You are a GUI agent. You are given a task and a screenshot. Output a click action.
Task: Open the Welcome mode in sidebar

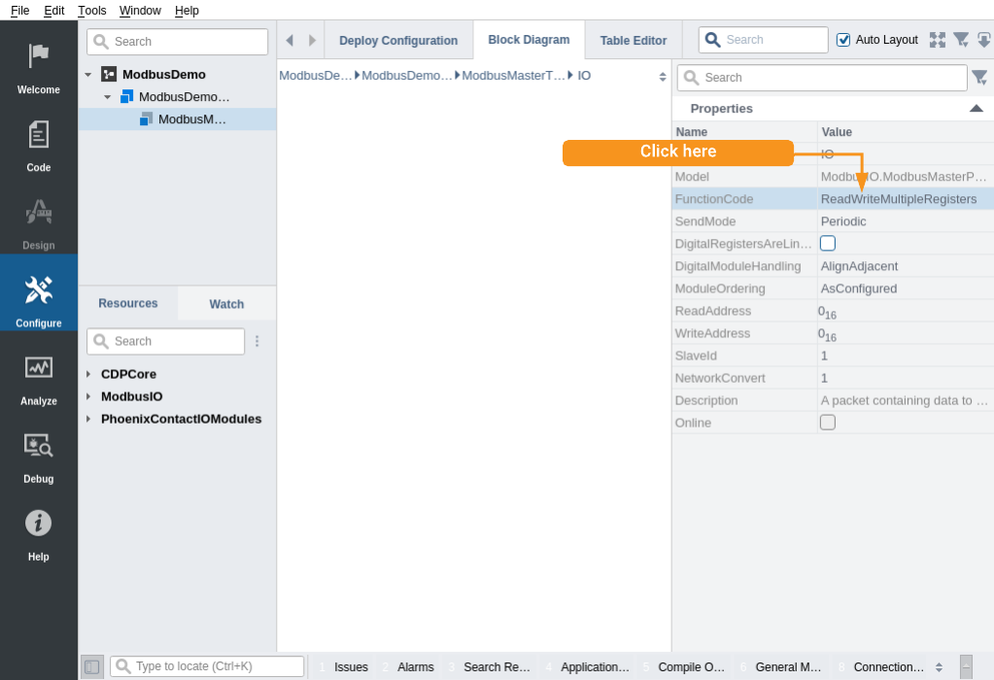[x=39, y=64]
